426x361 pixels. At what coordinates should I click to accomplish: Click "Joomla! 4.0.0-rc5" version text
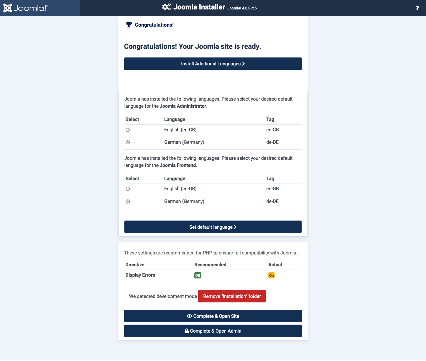click(x=242, y=8)
